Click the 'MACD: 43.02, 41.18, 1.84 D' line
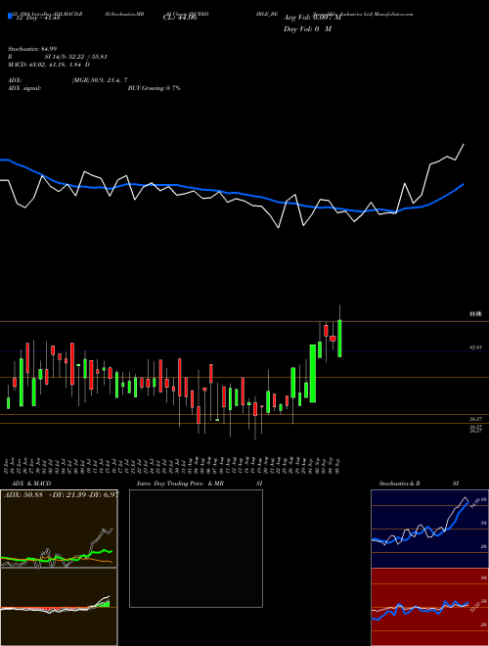This screenshot has height=646, width=489. pyautogui.click(x=49, y=65)
